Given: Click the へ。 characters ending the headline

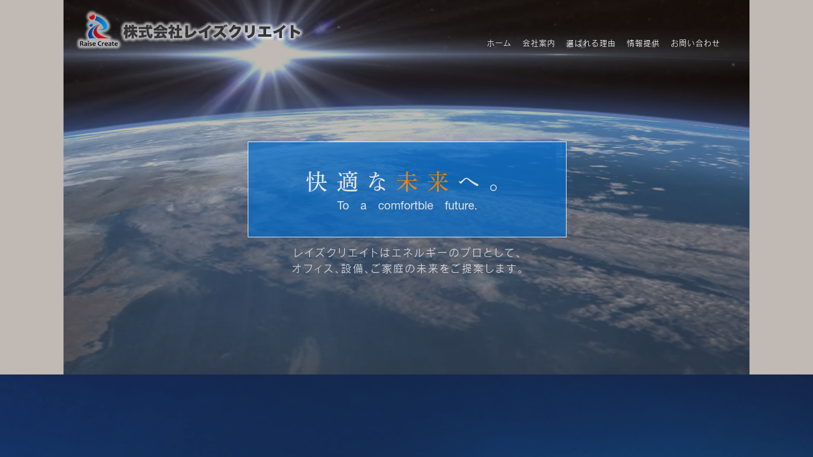Looking at the screenshot, I should pyautogui.click(x=480, y=183).
